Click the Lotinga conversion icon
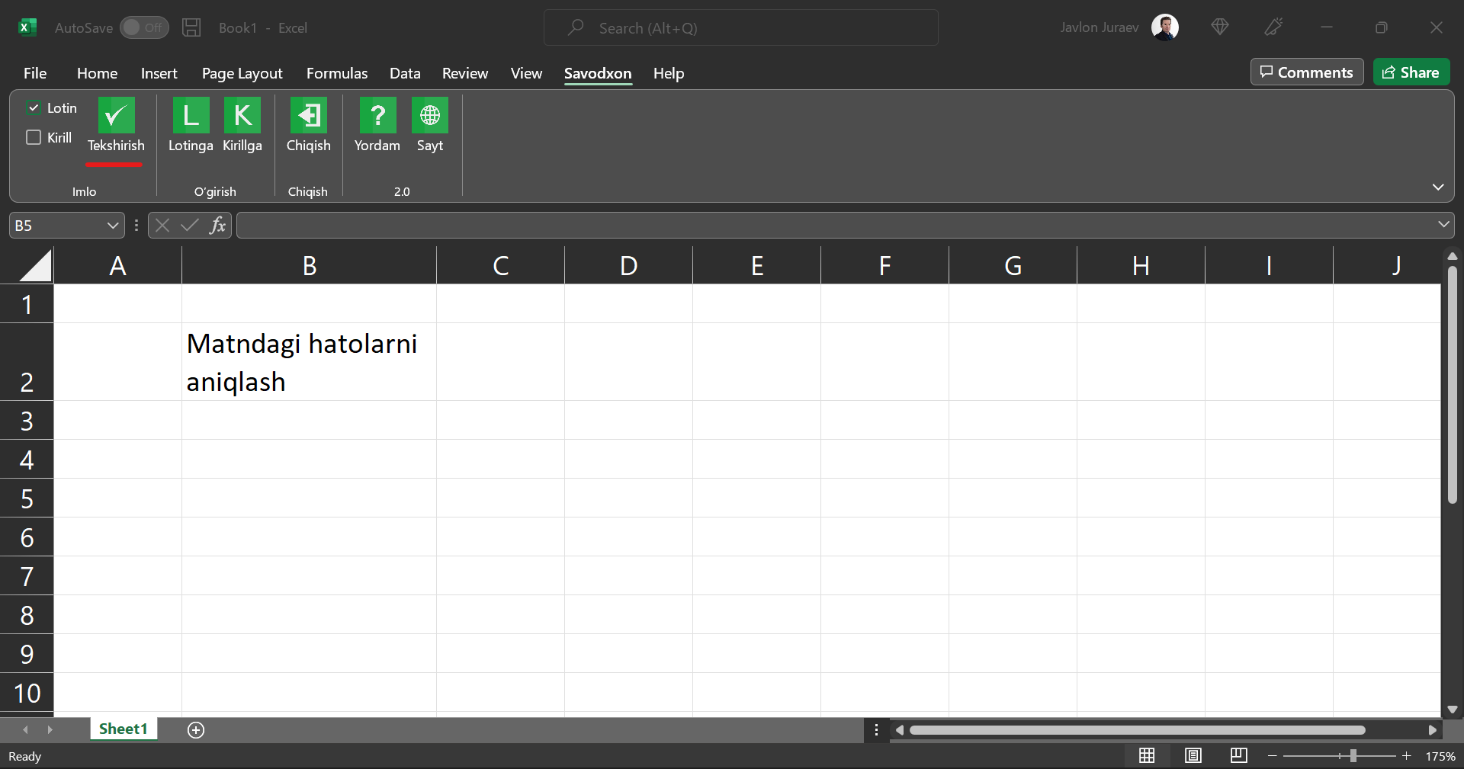 tap(191, 116)
